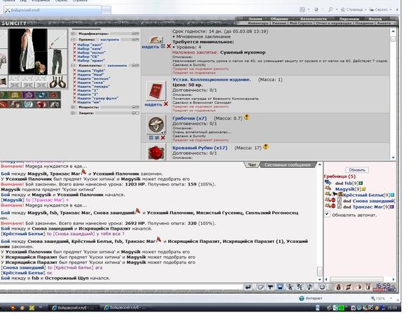The height and width of the screenshot is (336, 420).
Task: Remove the Набор "СБ" preset with X
Action: coord(75,57)
